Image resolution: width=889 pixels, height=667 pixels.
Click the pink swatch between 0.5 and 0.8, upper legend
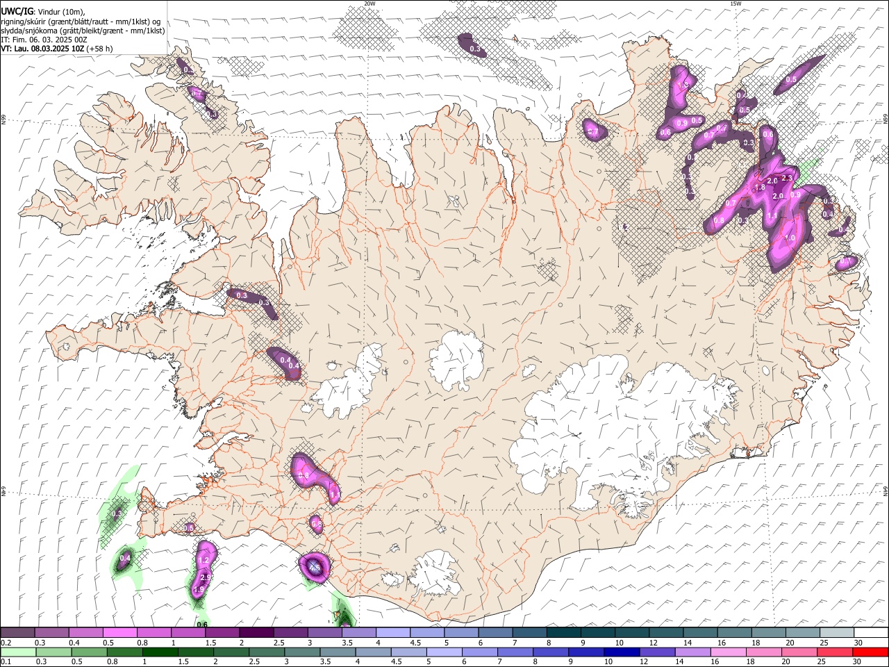119,633
